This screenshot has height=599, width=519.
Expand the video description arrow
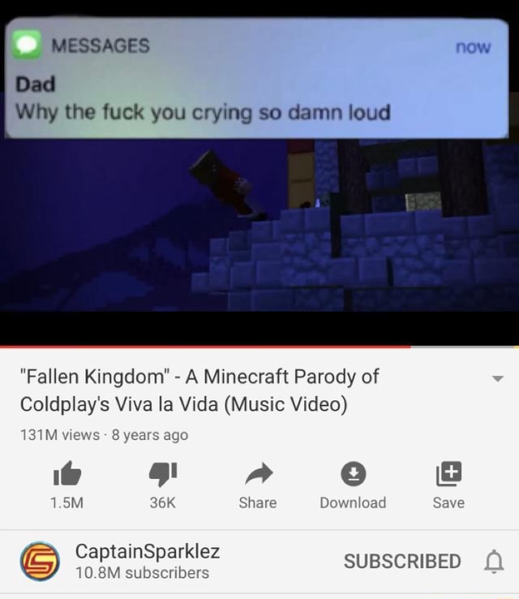click(498, 378)
